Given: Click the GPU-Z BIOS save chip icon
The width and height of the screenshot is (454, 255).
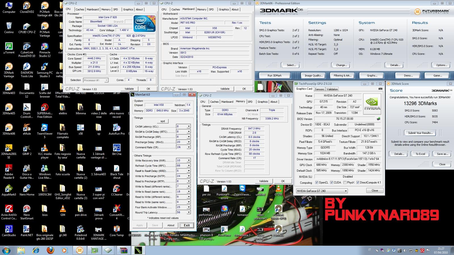Looking at the screenshot, I should pyautogui.click(x=378, y=119).
